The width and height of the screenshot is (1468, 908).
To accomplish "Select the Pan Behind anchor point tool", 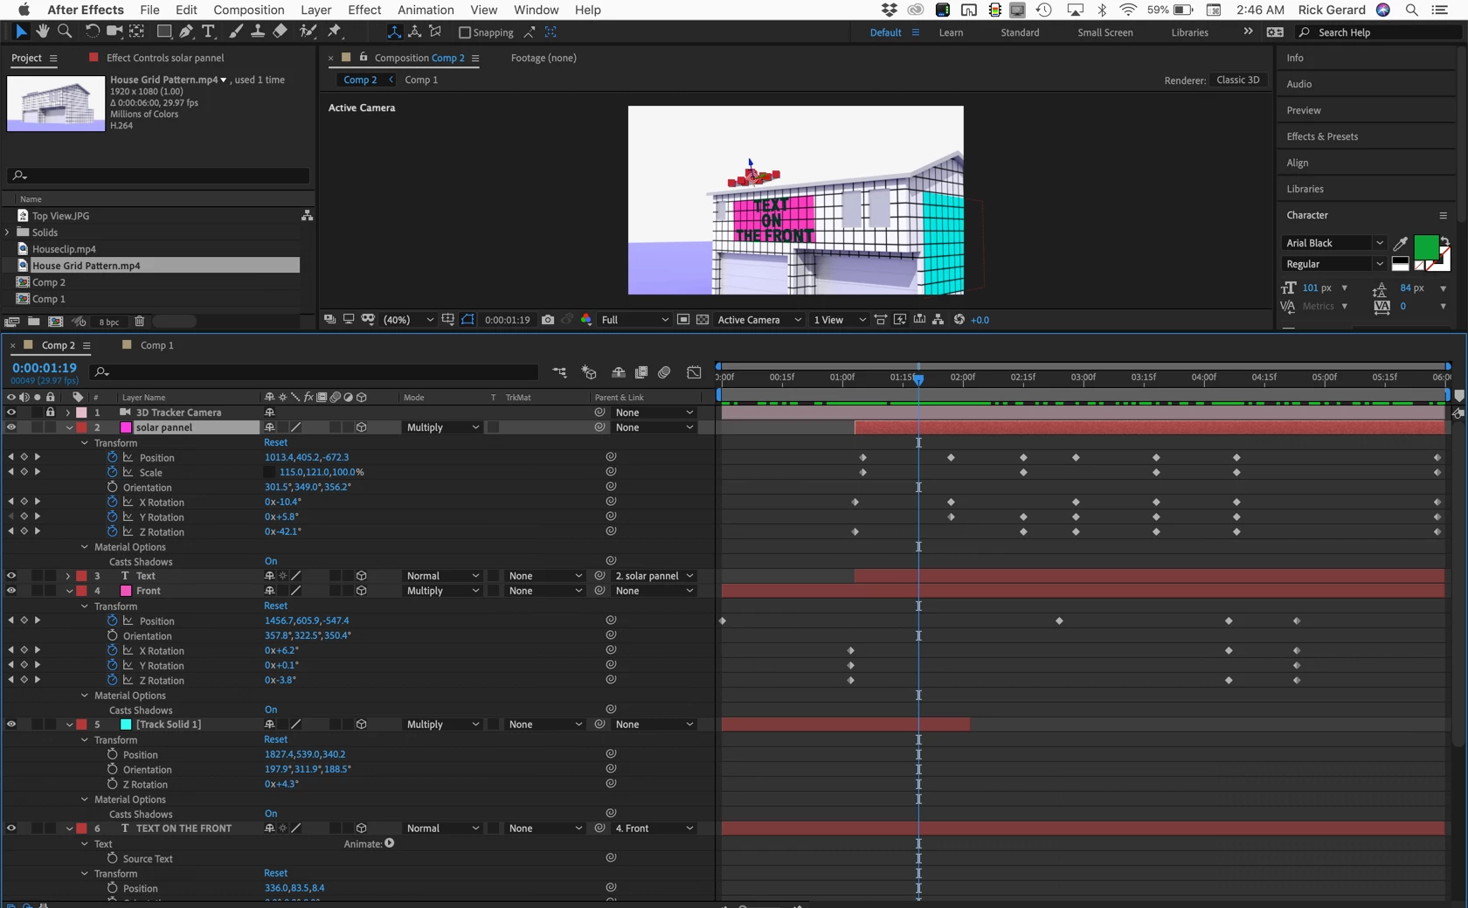I will coord(137,31).
